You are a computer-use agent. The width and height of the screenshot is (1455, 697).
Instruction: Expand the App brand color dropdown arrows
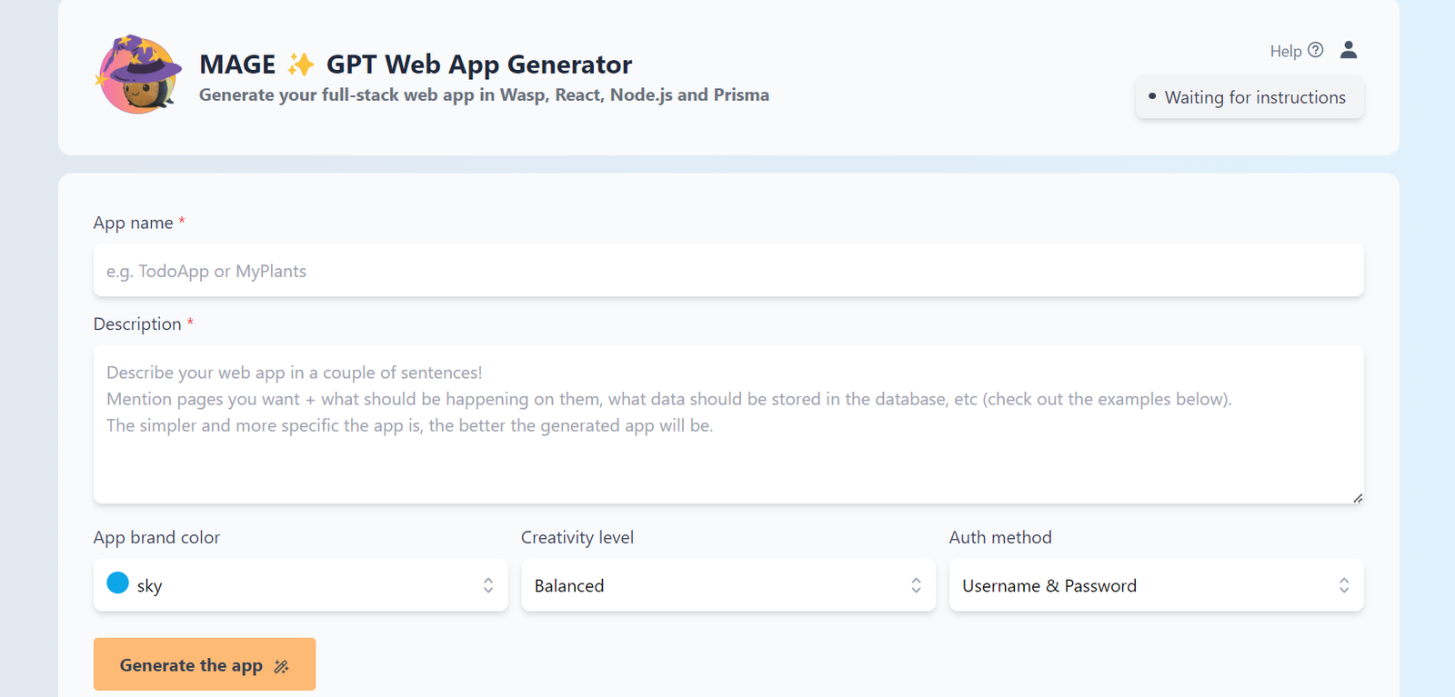[488, 585]
